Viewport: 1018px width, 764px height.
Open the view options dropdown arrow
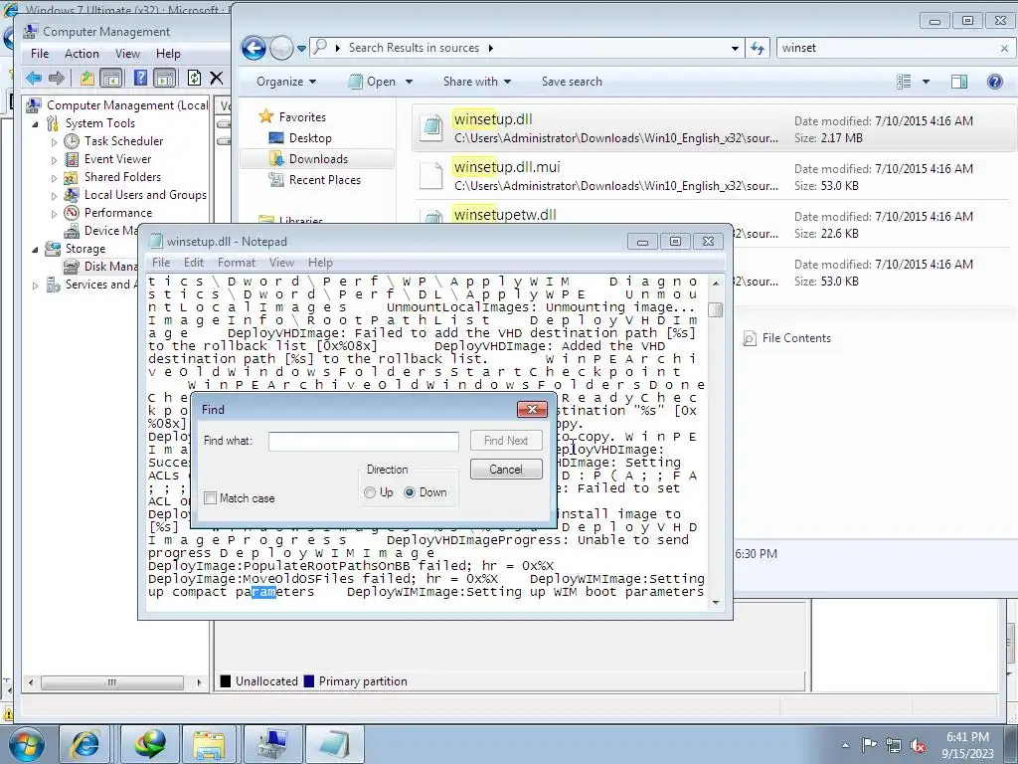click(926, 82)
